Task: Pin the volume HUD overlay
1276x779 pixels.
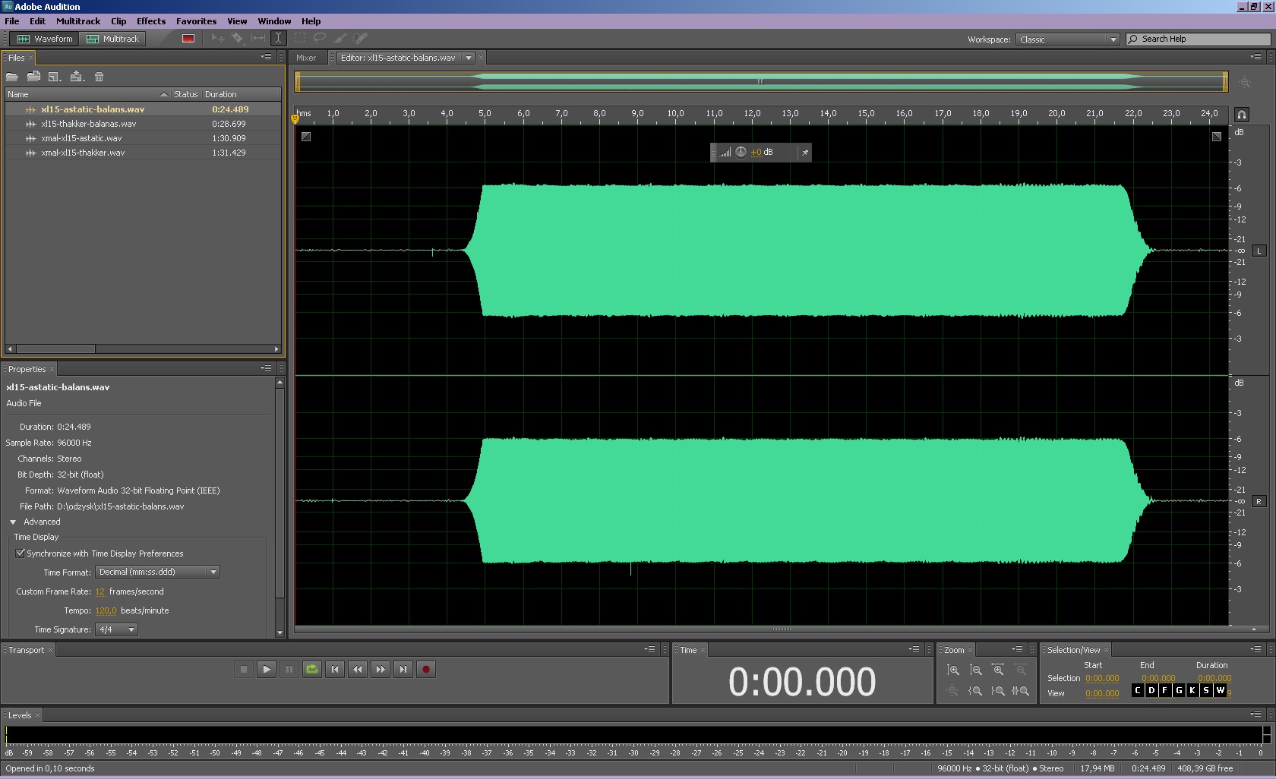Action: point(805,153)
